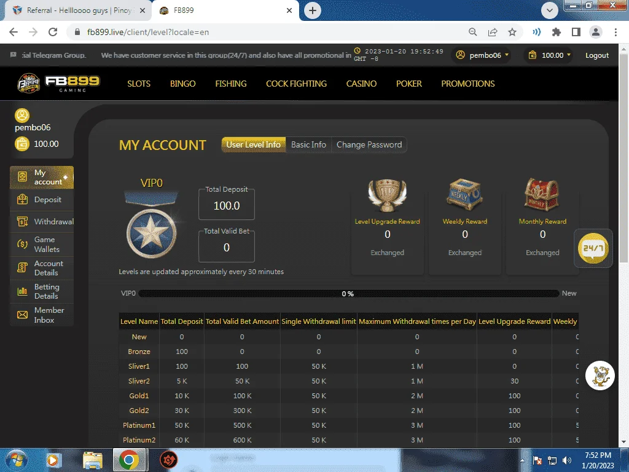Open Windows Explorer from taskbar
The image size is (629, 472).
[x=93, y=460]
